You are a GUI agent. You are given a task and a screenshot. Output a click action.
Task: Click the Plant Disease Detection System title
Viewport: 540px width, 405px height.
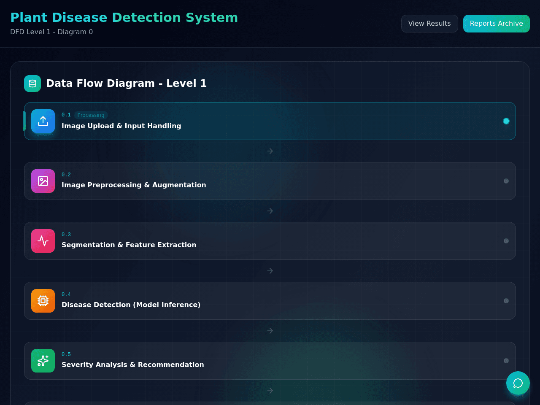click(x=124, y=18)
